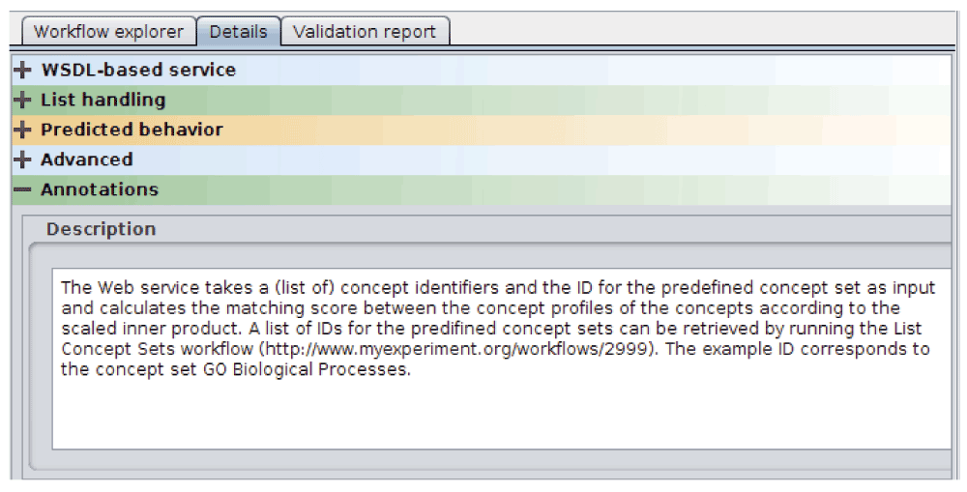Expand the List handling section label

pyautogui.click(x=103, y=101)
